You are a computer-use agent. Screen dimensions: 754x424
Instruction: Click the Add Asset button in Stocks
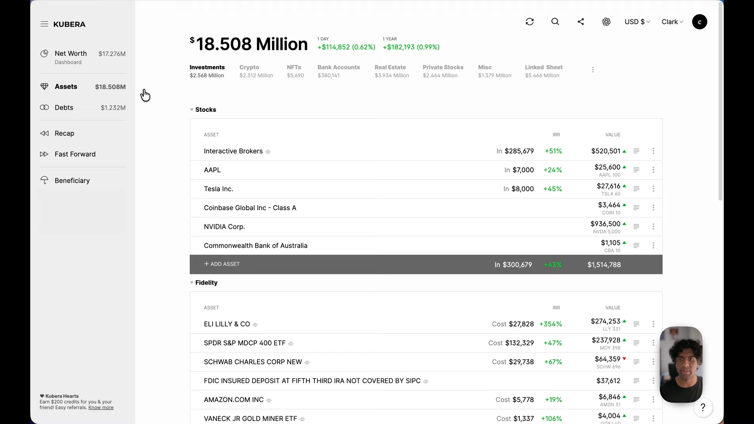tap(222, 264)
